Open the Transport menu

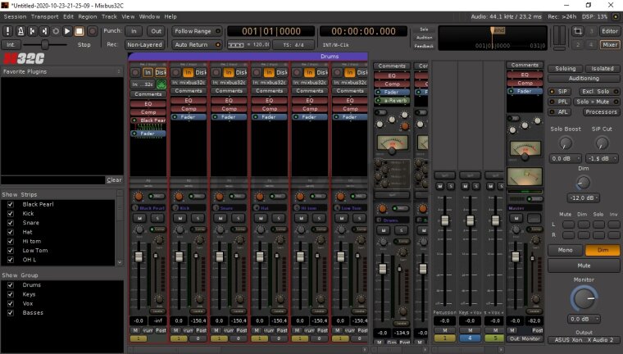click(44, 16)
